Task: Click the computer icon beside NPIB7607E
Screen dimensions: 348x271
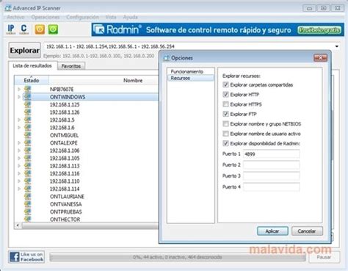Action: 27,89
